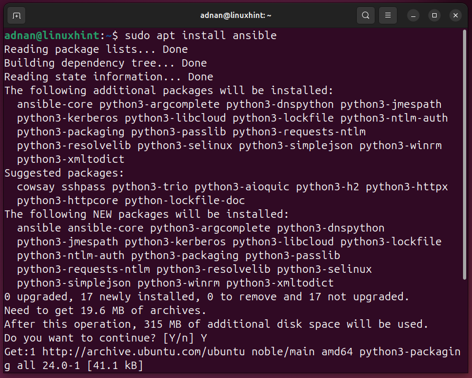The image size is (472, 378).
Task: Open the hamburger menu
Action: [x=388, y=15]
